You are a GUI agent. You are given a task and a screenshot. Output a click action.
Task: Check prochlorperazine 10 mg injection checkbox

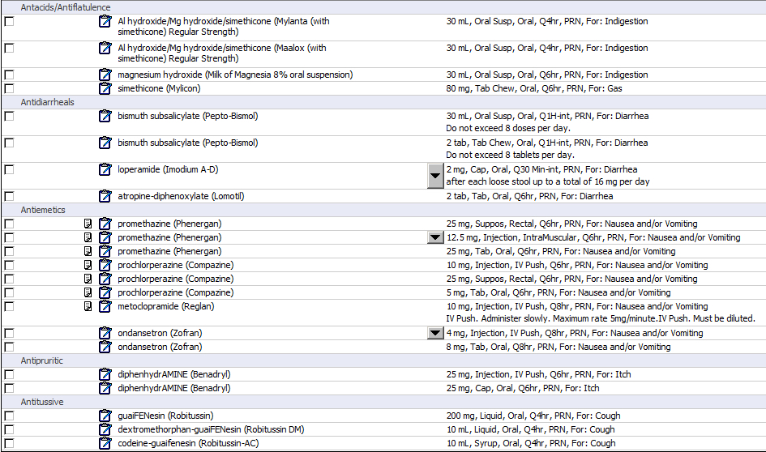[x=9, y=265]
